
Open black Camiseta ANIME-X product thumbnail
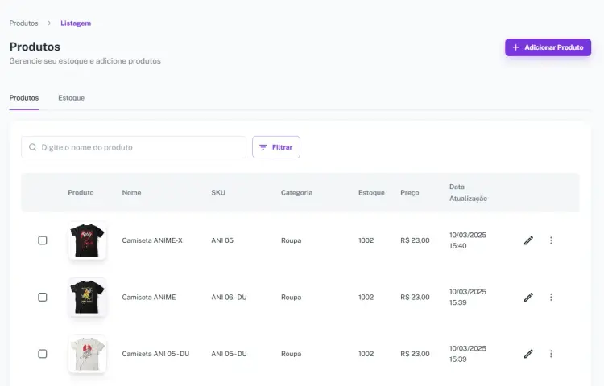coord(87,240)
